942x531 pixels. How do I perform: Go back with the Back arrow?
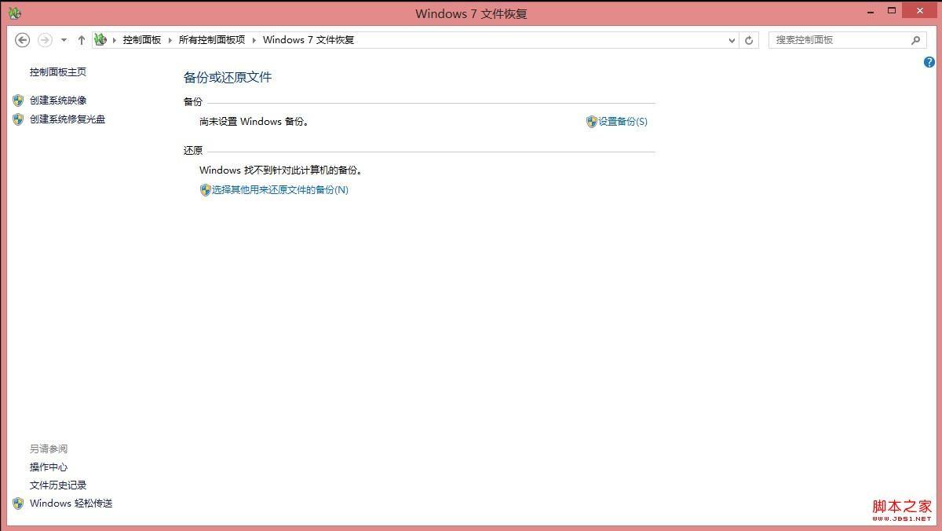click(x=23, y=40)
